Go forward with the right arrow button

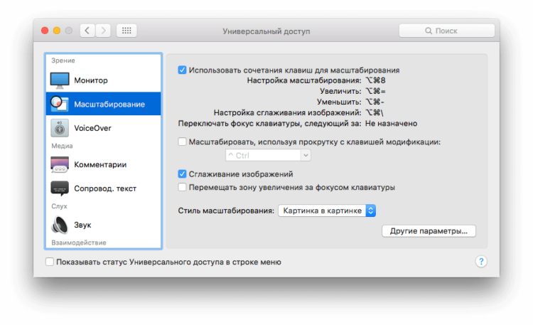click(x=103, y=31)
